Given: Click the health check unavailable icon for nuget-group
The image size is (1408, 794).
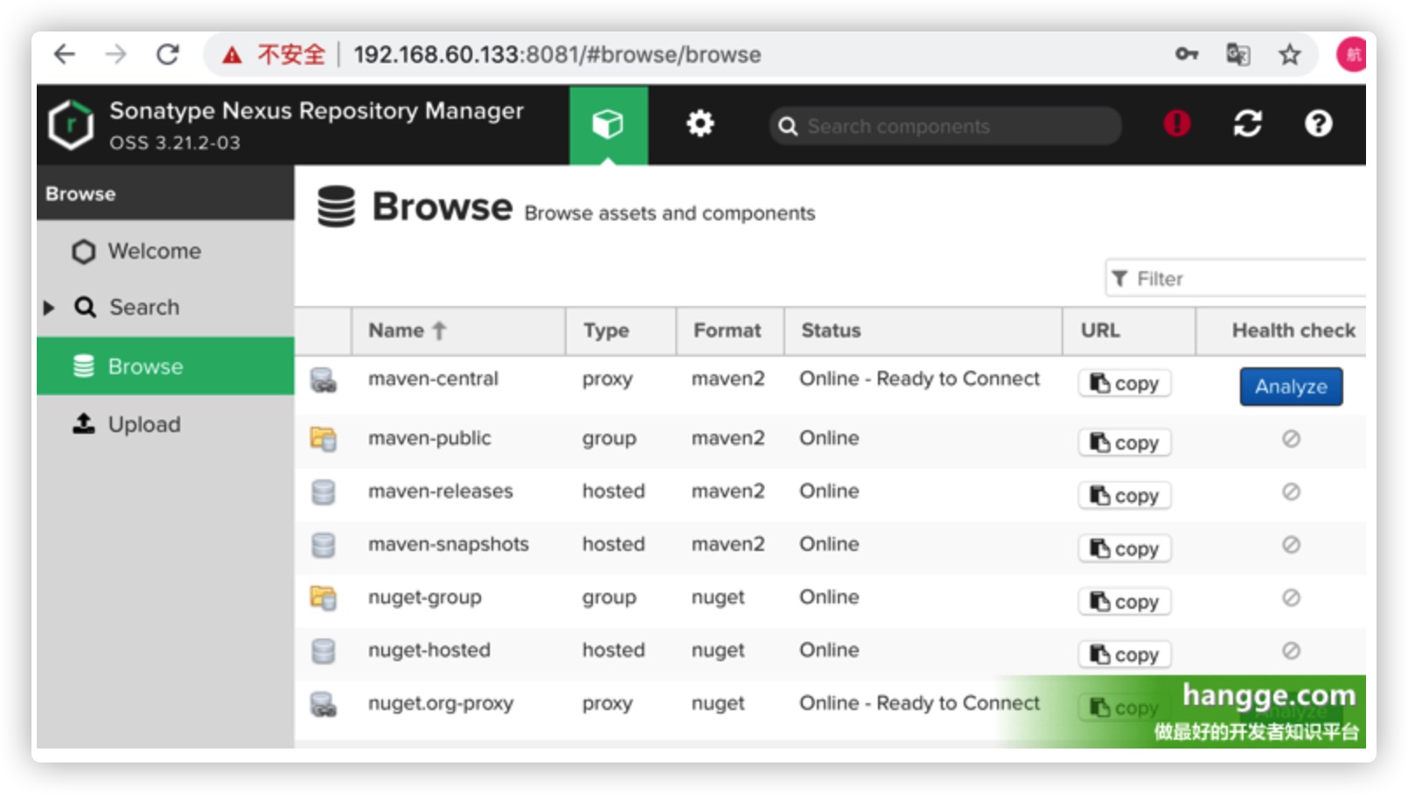Looking at the screenshot, I should (1291, 598).
